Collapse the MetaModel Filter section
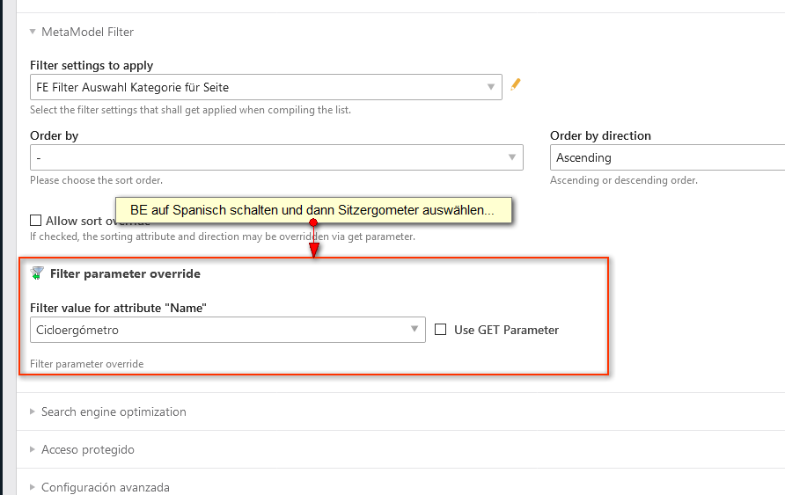 pos(86,32)
